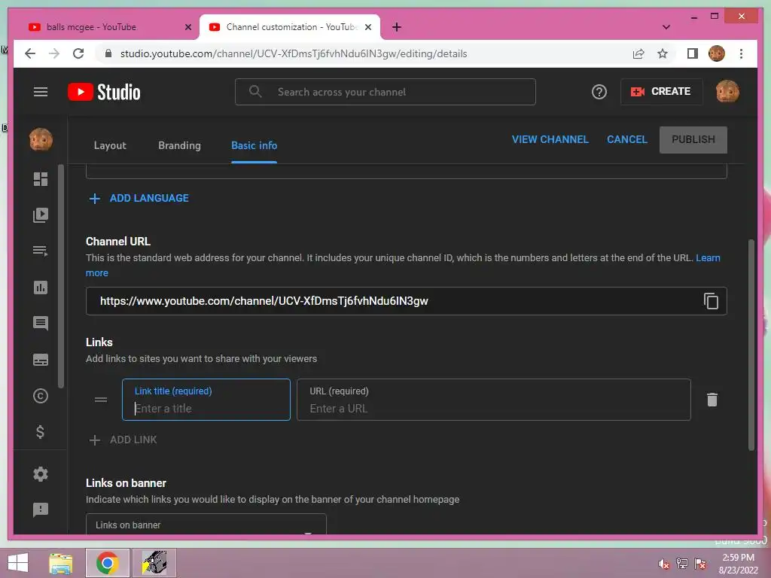Open File Explorer from the taskbar
The width and height of the screenshot is (771, 578).
(x=61, y=563)
